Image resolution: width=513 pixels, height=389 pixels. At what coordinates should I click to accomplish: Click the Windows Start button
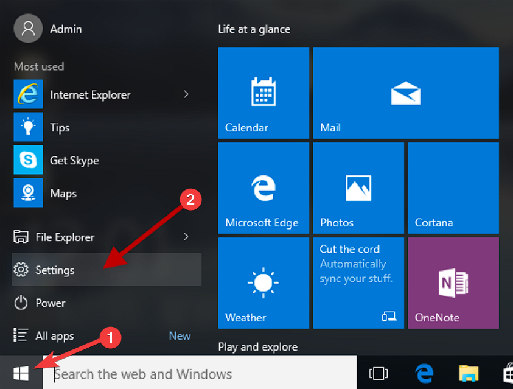coord(21,373)
